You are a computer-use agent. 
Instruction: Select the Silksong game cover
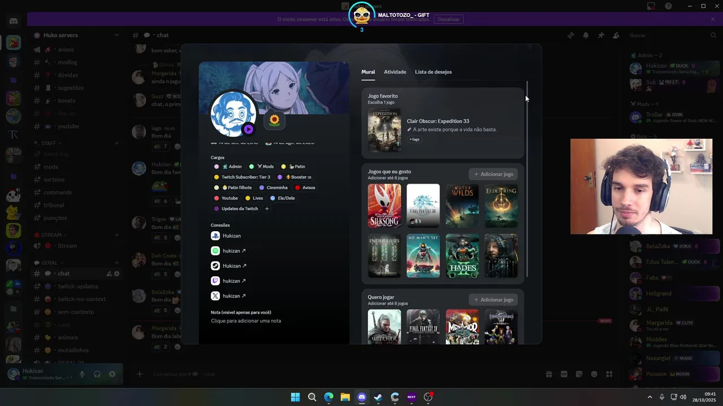(x=385, y=206)
